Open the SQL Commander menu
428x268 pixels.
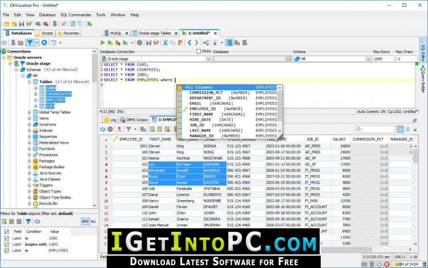tap(76, 15)
